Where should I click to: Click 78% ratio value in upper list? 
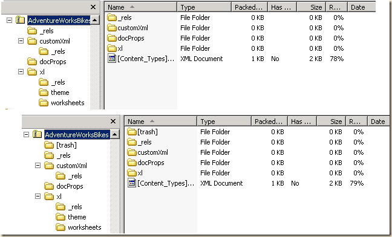337,59
